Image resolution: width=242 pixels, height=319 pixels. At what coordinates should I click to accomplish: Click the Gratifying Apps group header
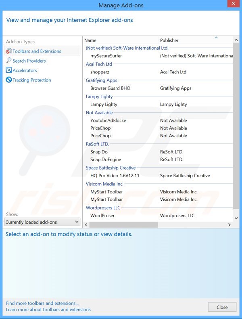(101, 80)
